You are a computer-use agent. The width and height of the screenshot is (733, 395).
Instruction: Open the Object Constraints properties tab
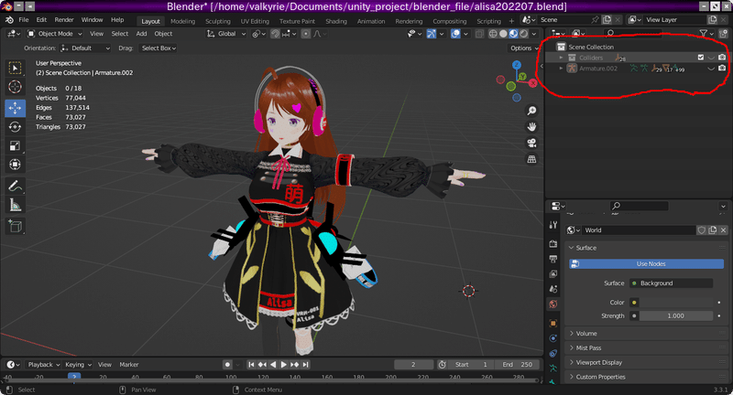click(553, 353)
